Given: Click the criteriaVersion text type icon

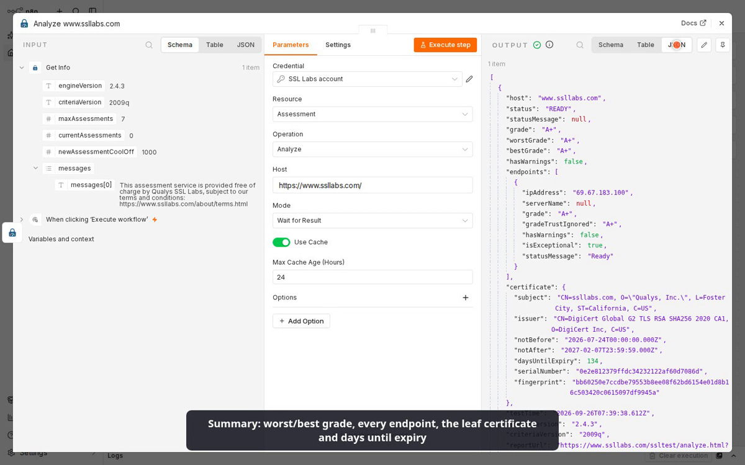Looking at the screenshot, I should 48,102.
